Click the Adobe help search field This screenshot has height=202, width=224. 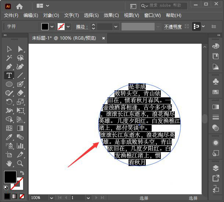[x=163, y=6]
